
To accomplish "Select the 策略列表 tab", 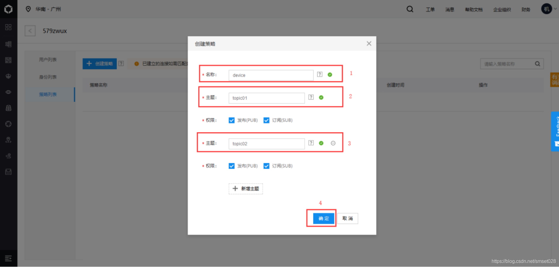I will pos(48,94).
